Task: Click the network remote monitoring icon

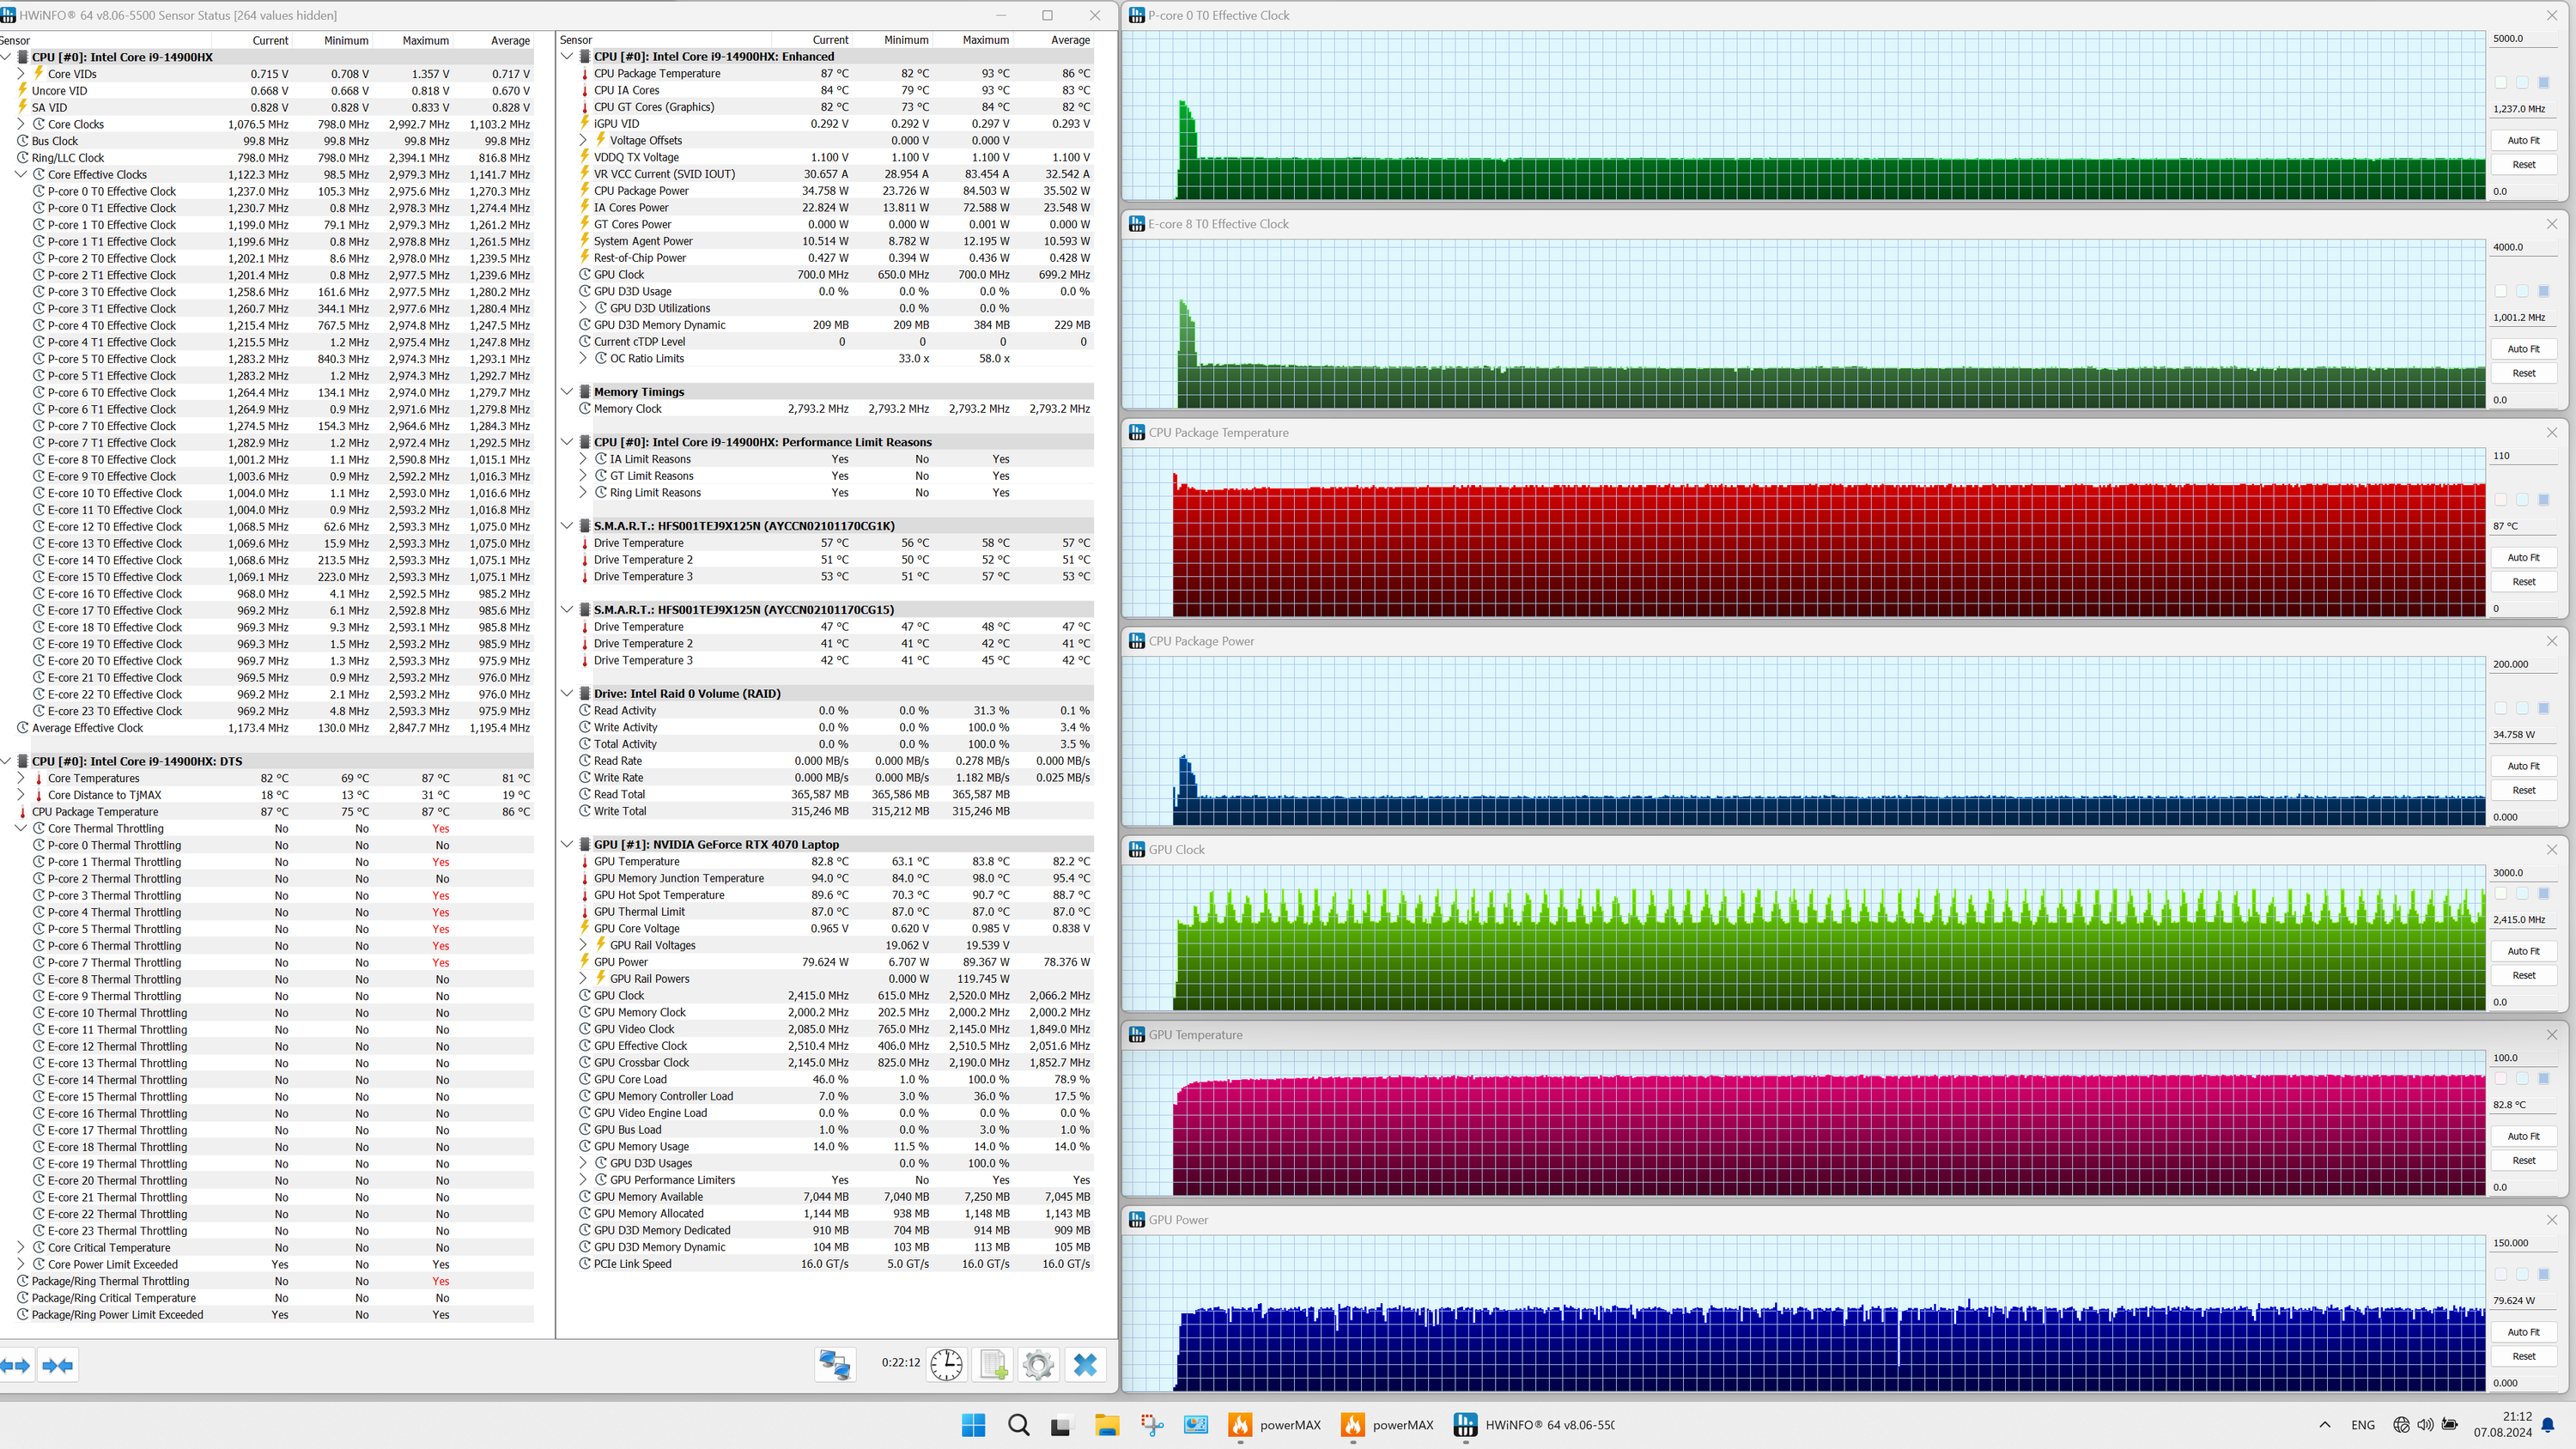Action: pos(835,1364)
